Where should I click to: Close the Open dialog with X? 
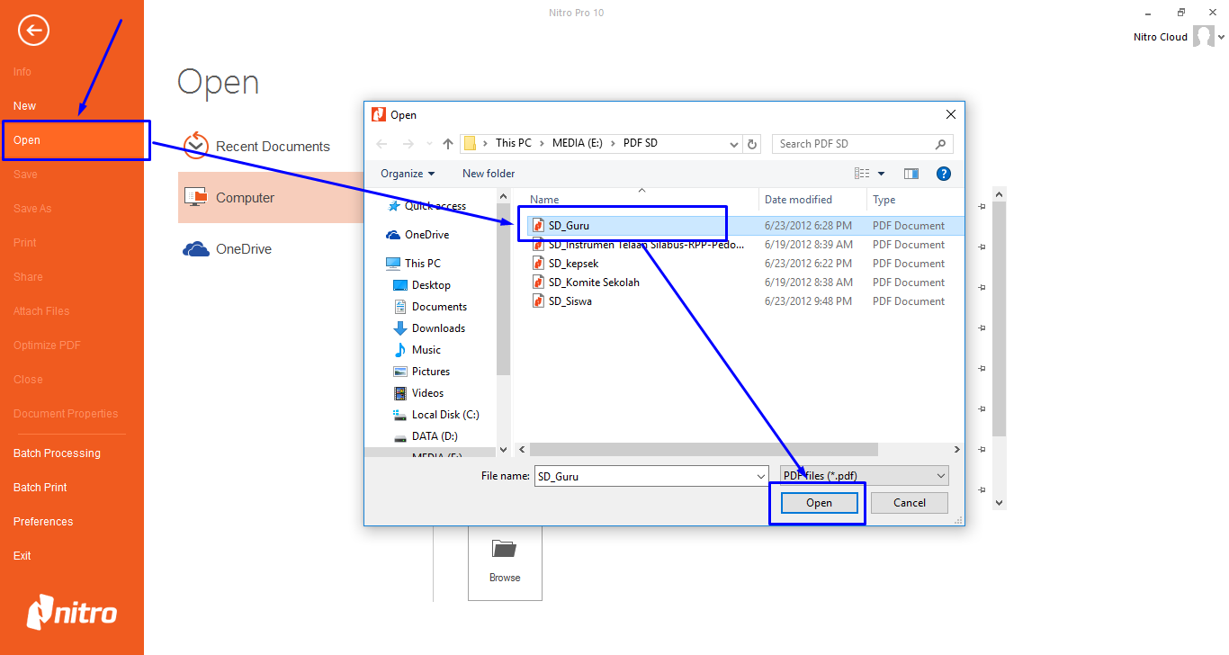[950, 114]
